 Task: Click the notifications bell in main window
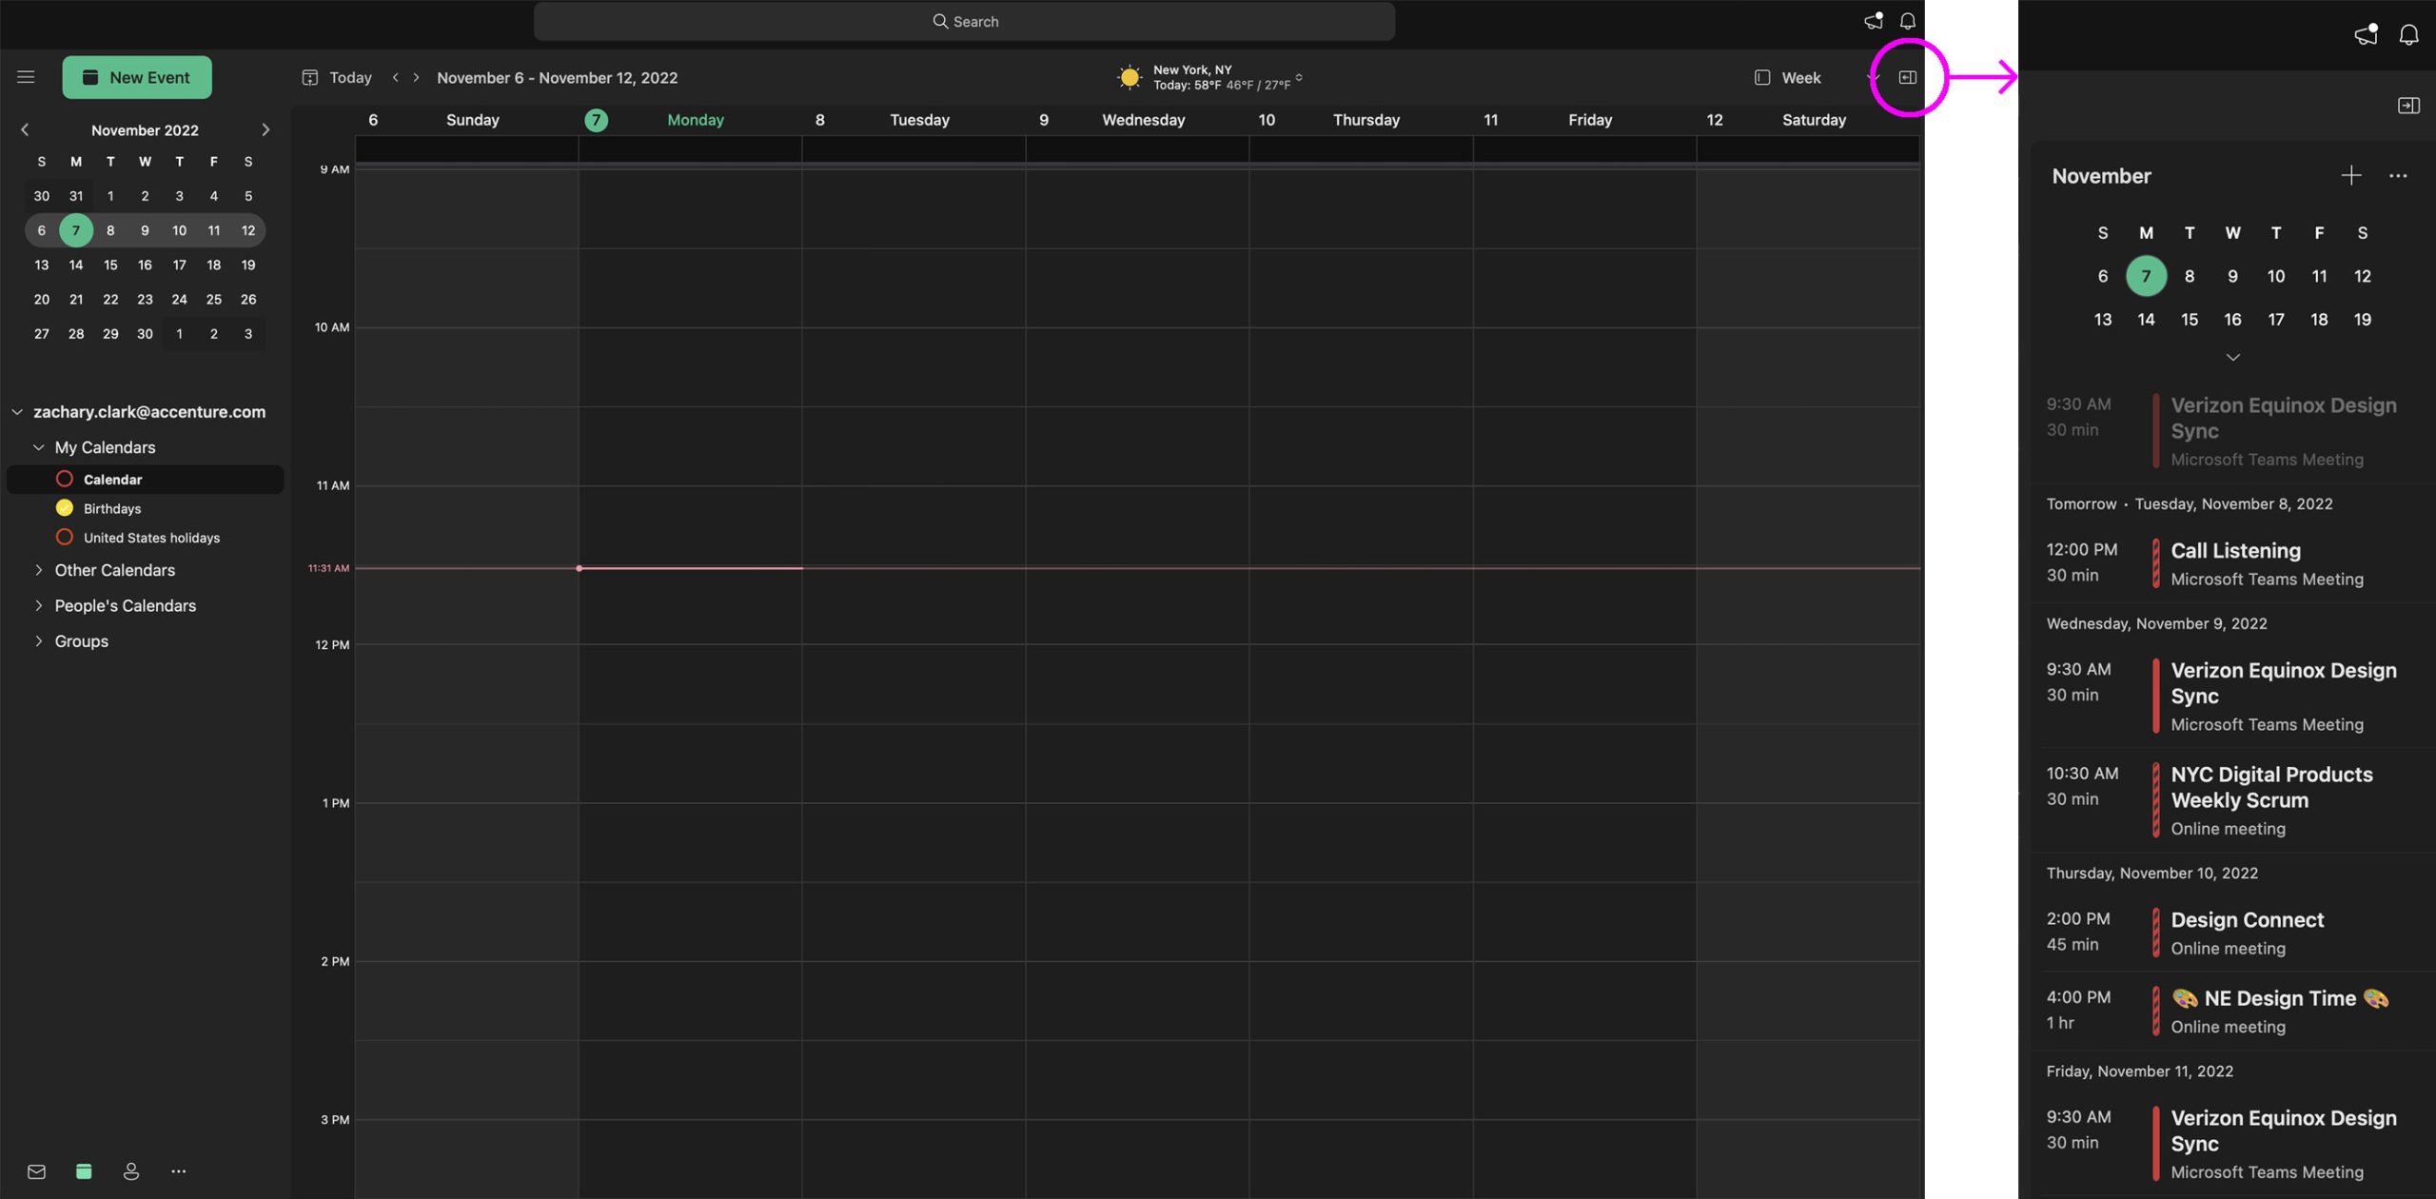pos(1907,21)
